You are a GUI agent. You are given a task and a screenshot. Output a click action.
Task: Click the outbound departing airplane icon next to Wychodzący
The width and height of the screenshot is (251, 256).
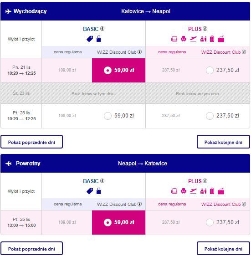coord(8,11)
